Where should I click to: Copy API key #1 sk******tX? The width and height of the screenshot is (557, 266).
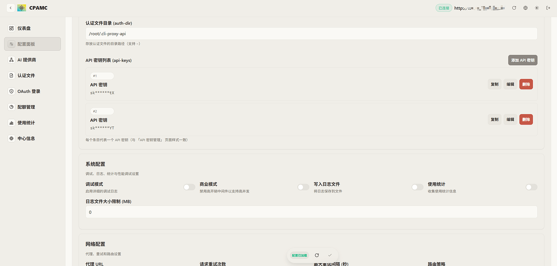tap(494, 84)
